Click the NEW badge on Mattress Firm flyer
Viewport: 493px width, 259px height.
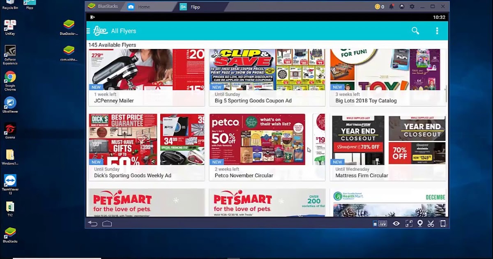tap(337, 162)
